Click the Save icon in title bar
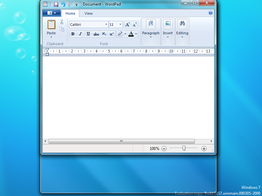Viewport: 262px width, 196px height. [56, 4]
